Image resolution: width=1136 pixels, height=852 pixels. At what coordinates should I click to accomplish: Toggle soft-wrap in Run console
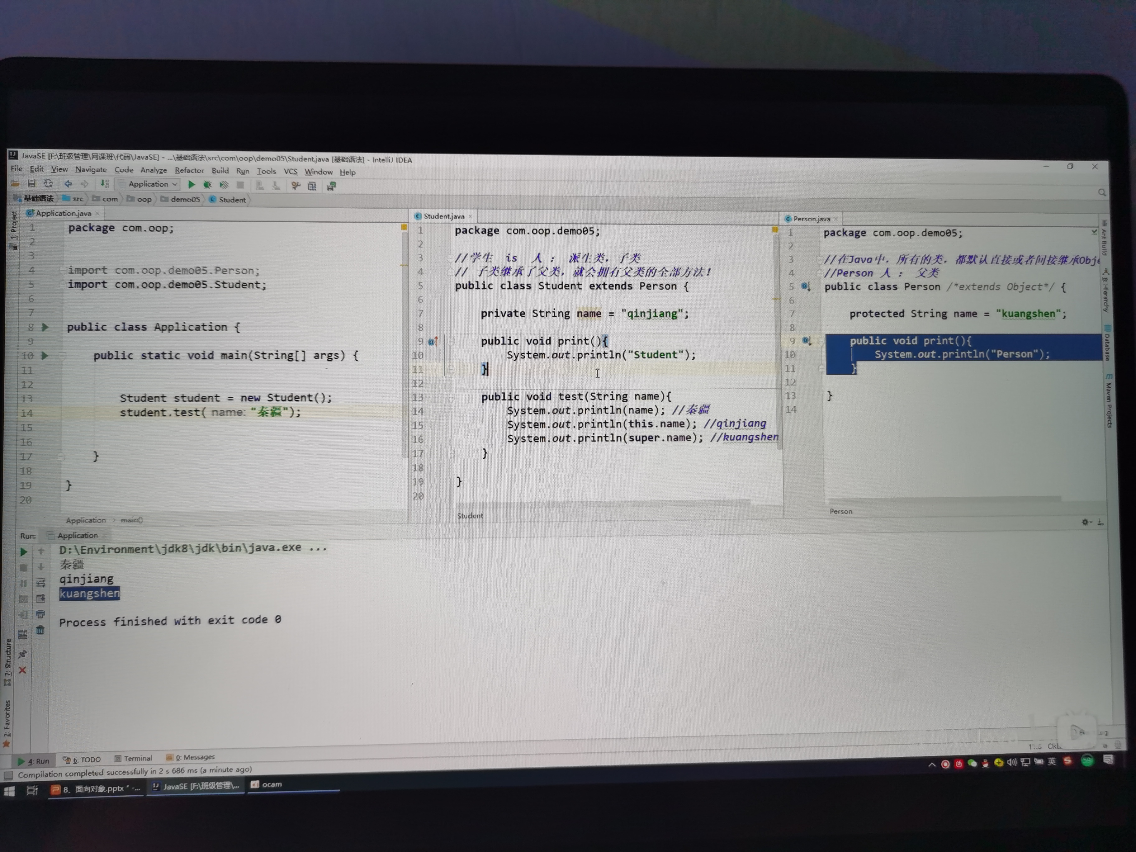[x=40, y=583]
